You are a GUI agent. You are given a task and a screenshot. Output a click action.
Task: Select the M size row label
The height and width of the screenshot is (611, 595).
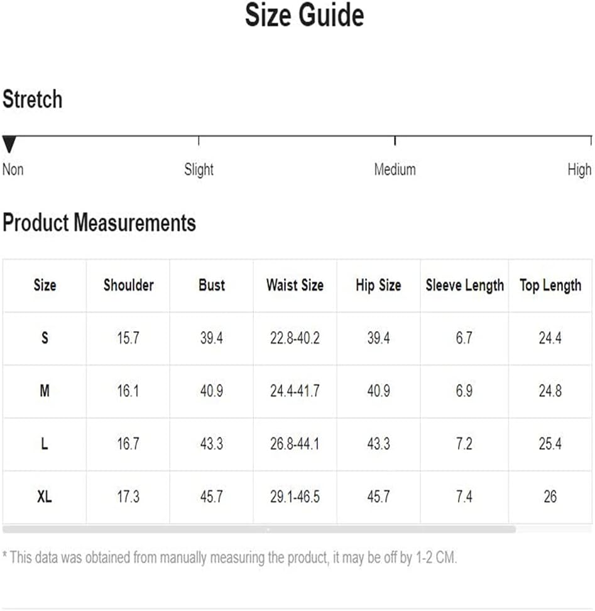point(45,390)
